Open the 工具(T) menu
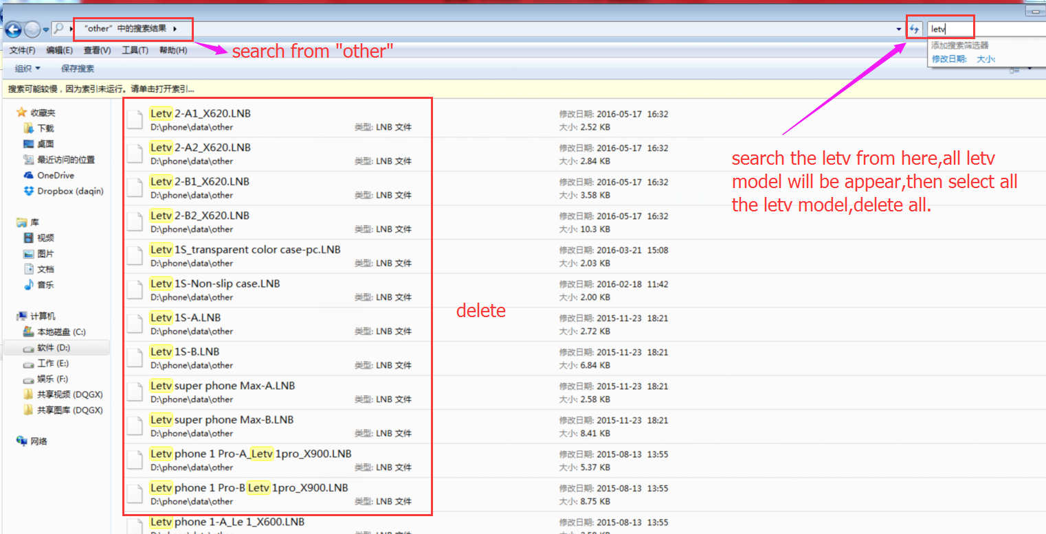The width and height of the screenshot is (1046, 534). click(135, 50)
